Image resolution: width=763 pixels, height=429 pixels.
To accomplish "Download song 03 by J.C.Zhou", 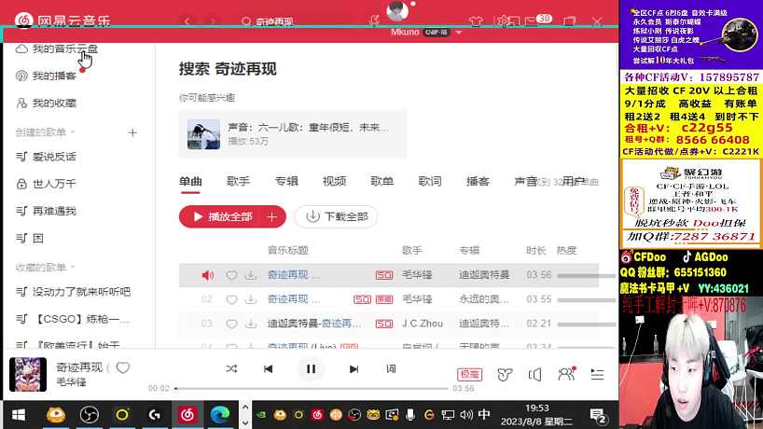I will [x=251, y=324].
